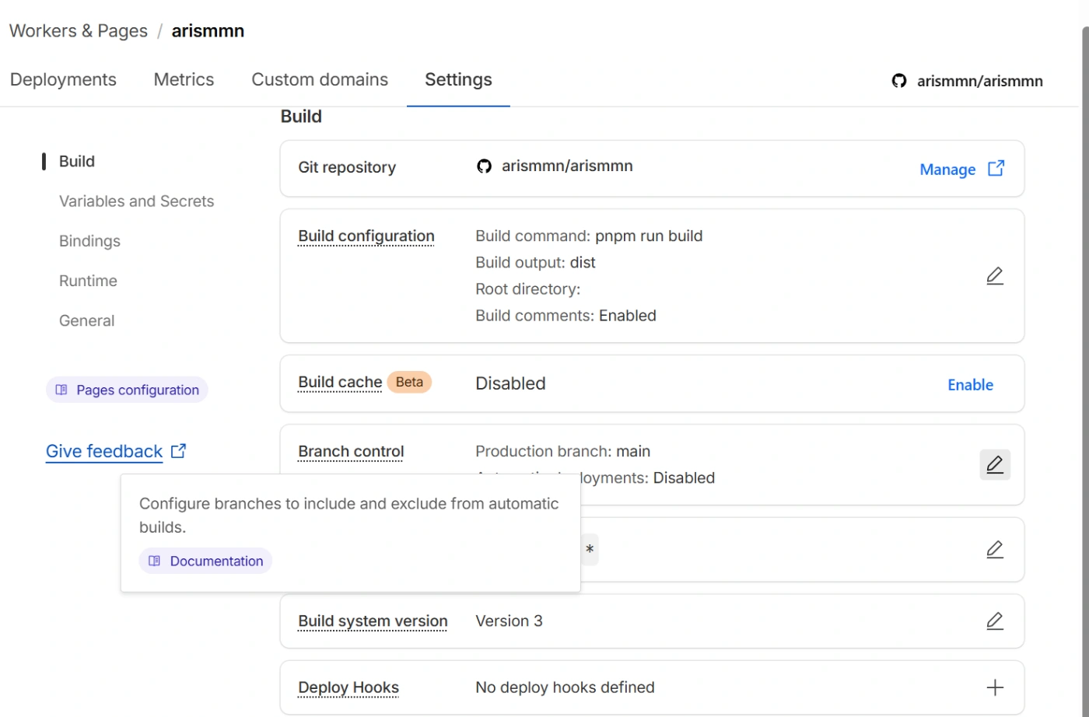This screenshot has height=717, width=1089.
Task: Open the Pages configuration docs badge
Action: [x=128, y=390]
